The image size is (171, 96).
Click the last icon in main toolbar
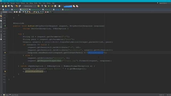77,6
